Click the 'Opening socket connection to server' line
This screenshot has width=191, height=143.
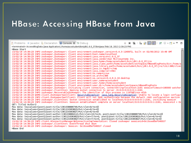77,90
